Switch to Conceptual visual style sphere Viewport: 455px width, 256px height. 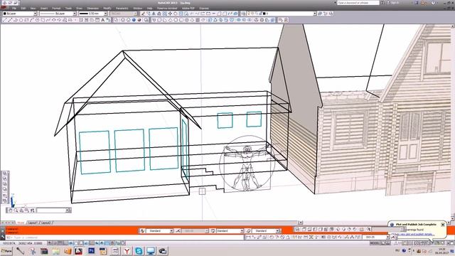point(139,20)
